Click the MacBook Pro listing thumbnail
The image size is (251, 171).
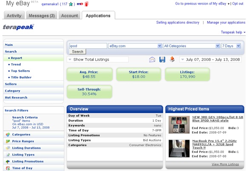[x=179, y=148]
